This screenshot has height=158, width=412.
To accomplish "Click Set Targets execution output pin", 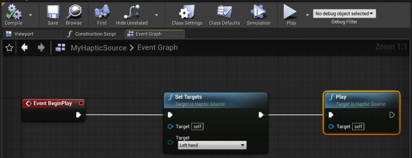I will click(261, 115).
